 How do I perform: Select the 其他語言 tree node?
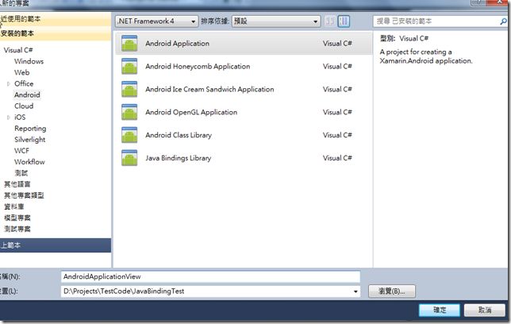17,184
